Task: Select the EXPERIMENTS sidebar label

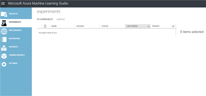Action: pos(15,22)
